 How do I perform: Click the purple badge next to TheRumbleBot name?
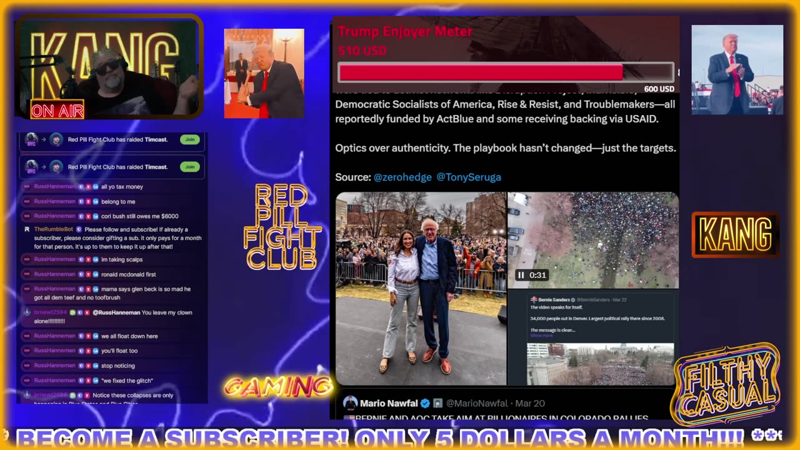click(79, 229)
